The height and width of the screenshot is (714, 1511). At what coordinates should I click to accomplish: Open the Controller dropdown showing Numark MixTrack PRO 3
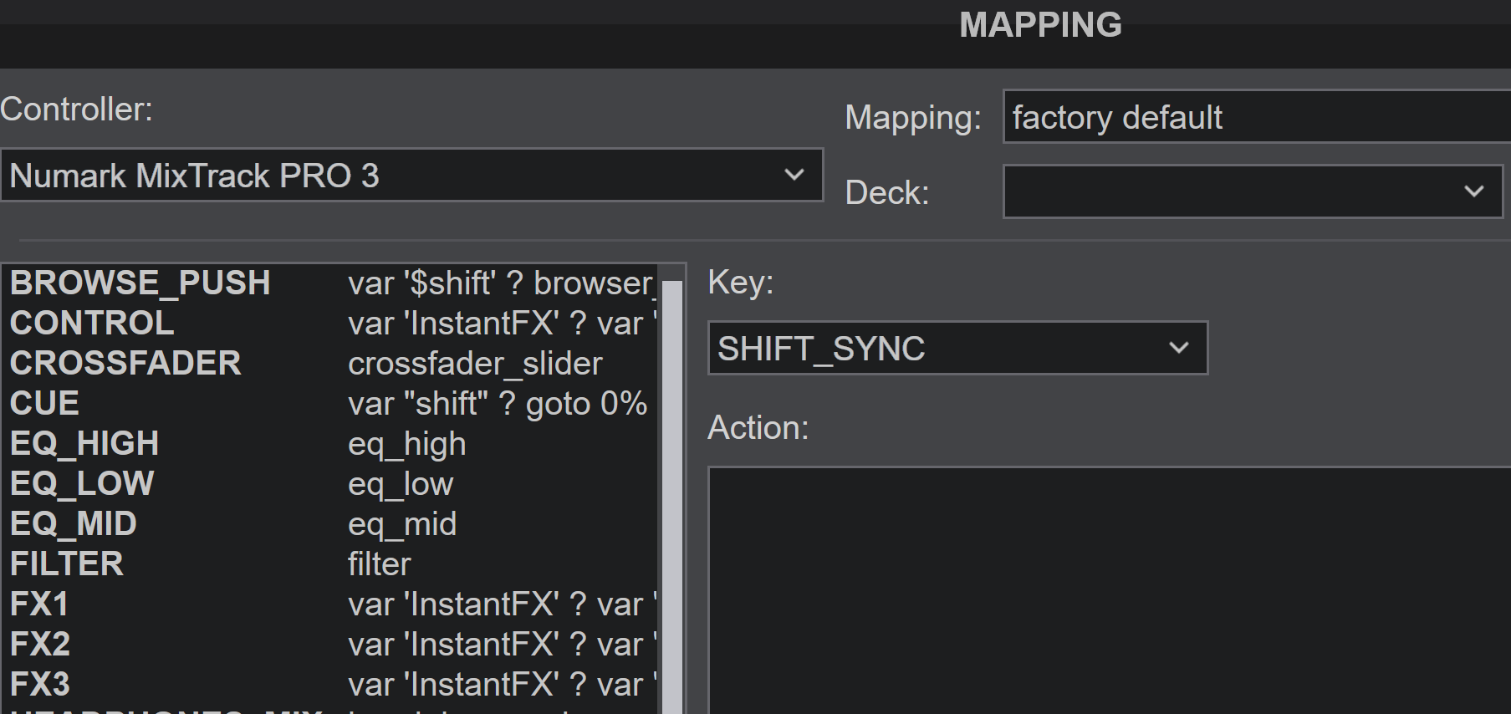[412, 176]
